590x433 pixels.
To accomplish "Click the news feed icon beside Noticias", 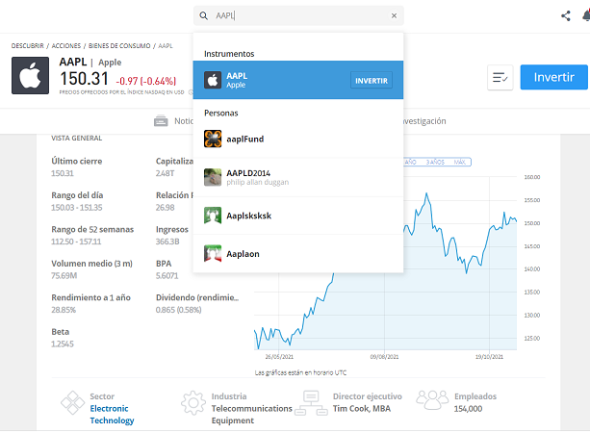I will pyautogui.click(x=161, y=120).
